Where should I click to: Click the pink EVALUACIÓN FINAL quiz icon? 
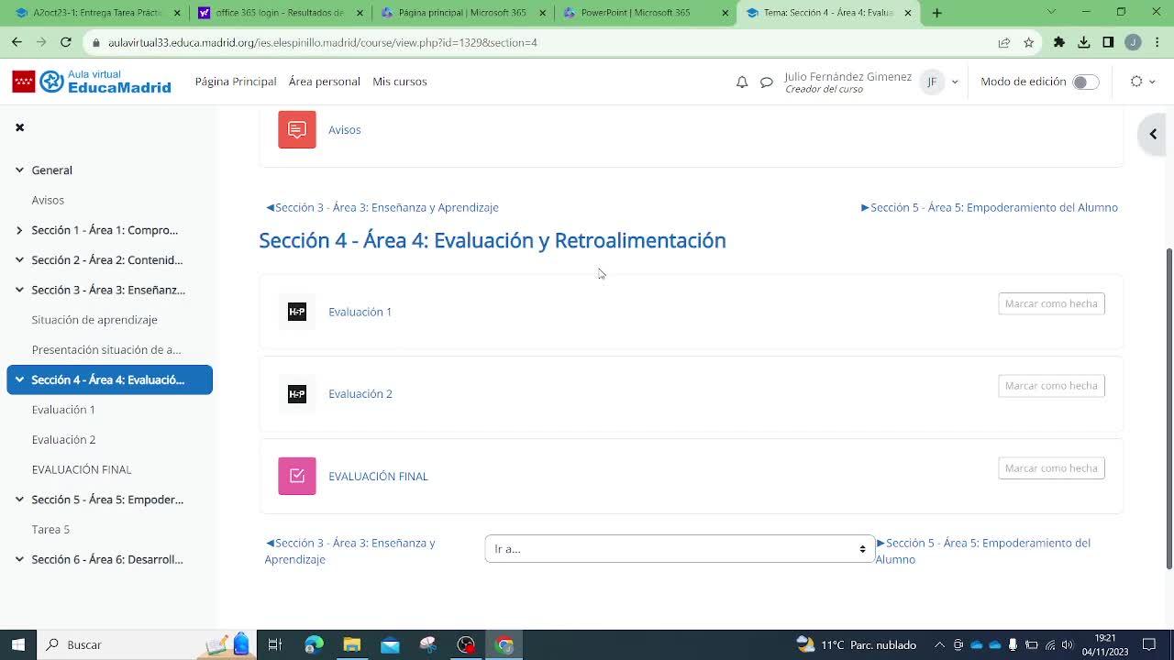297,476
